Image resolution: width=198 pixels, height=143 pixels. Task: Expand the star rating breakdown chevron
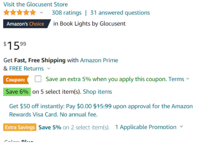pos(41,13)
